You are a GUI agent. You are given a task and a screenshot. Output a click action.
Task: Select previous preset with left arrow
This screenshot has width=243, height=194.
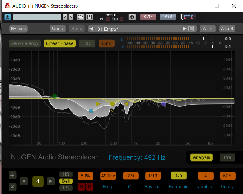(x=92, y=29)
